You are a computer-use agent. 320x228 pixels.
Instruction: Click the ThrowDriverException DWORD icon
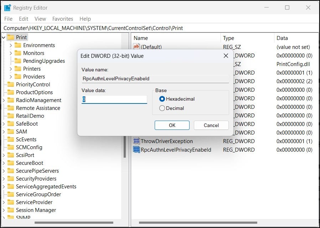click(x=136, y=141)
